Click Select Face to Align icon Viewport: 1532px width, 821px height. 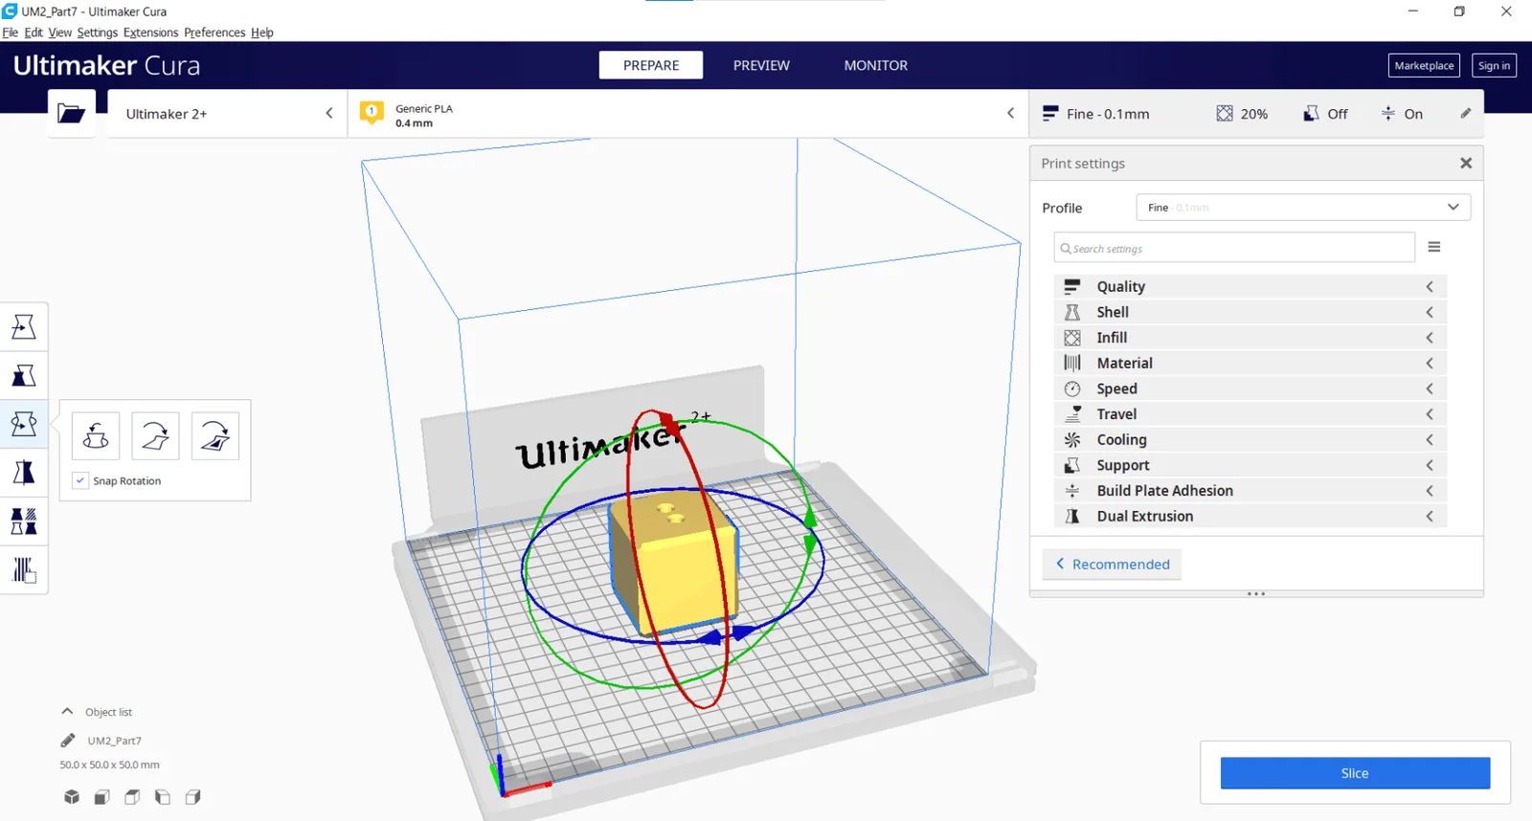pyautogui.click(x=215, y=436)
